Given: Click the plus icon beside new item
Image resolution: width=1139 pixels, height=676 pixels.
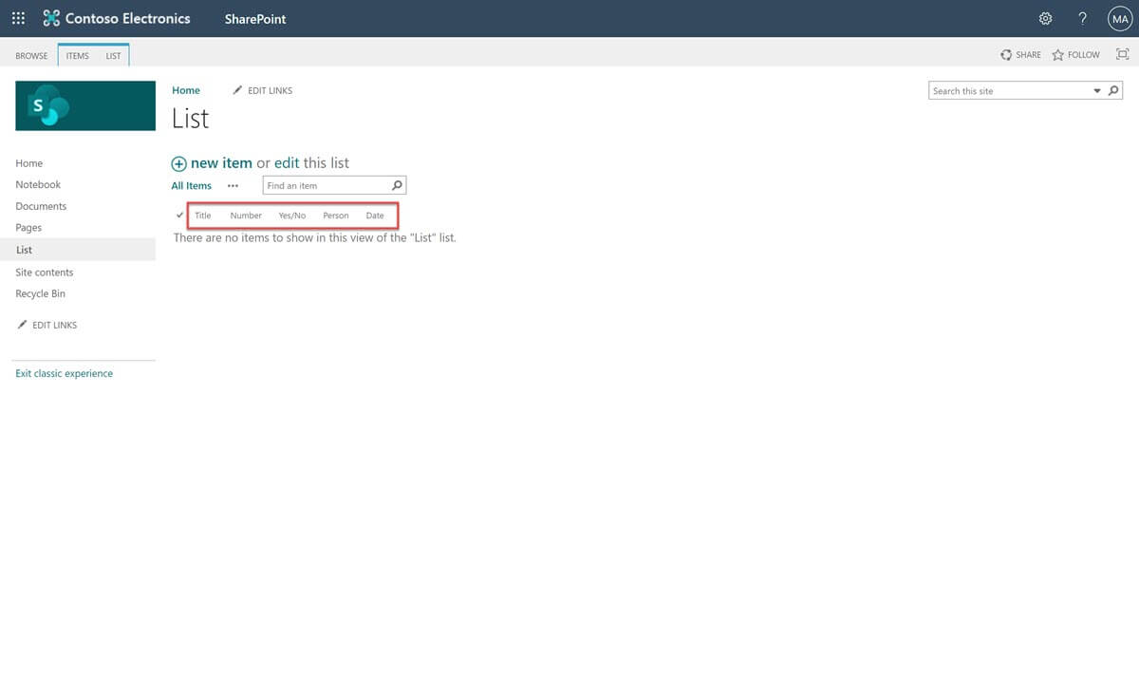Looking at the screenshot, I should point(178,163).
